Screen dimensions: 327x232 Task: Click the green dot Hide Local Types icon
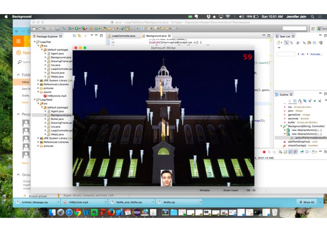[315, 101]
